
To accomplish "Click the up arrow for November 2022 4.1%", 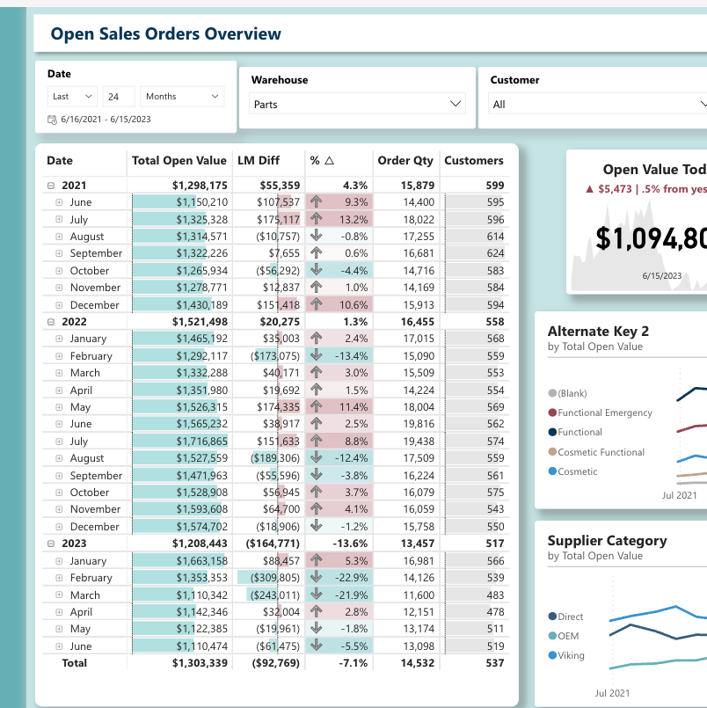I will click(317, 509).
